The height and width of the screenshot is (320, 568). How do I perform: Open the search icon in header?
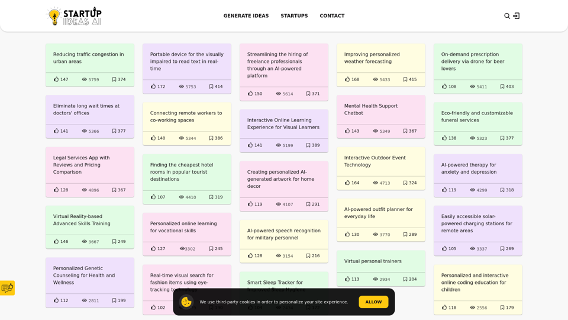(x=507, y=16)
